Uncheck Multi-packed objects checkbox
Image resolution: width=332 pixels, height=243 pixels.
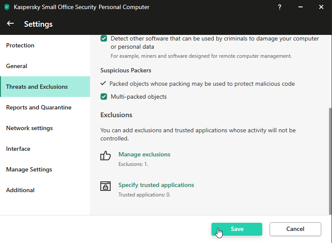104,97
